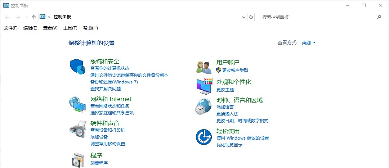Click 添加语言 link
This screenshot has height=168, width=389.
click(225, 107)
